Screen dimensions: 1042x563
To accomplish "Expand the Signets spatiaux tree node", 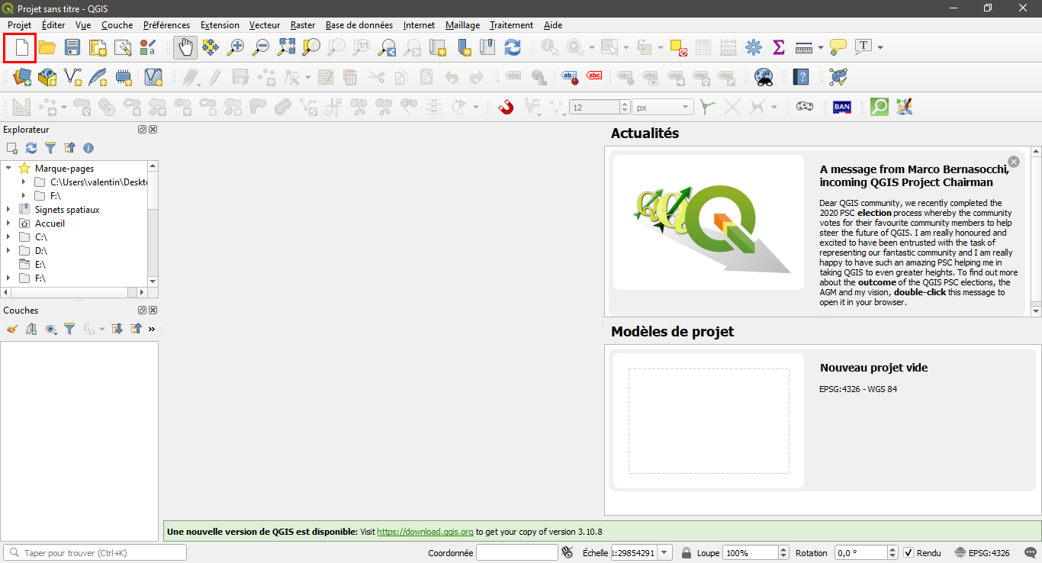I will [8, 210].
